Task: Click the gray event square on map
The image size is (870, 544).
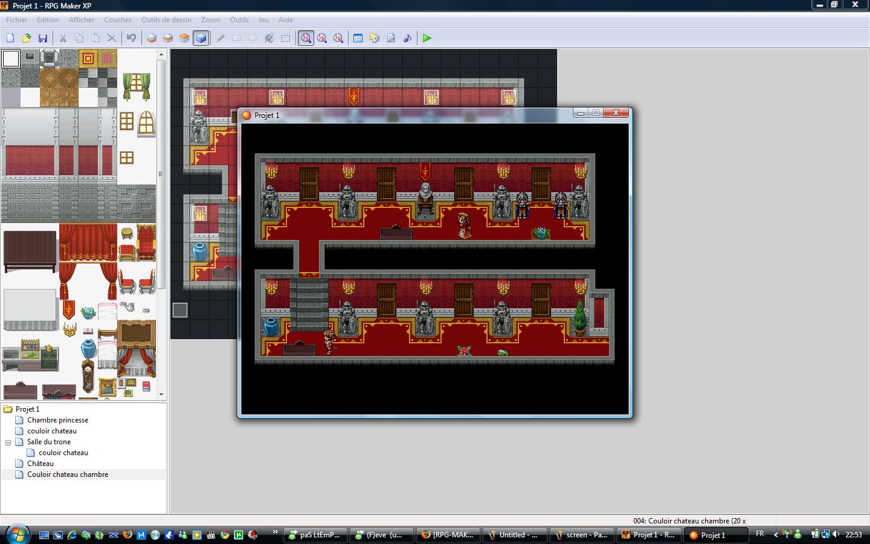Action: (x=180, y=310)
